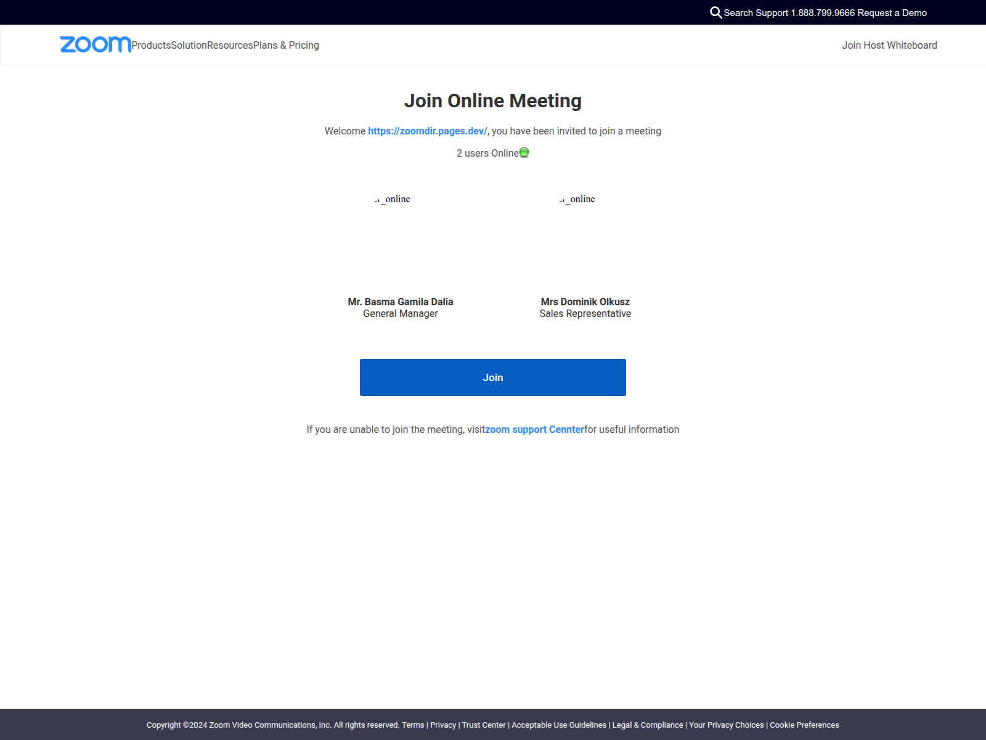Open Plans & Pricing
The height and width of the screenshot is (740, 986).
(x=287, y=45)
